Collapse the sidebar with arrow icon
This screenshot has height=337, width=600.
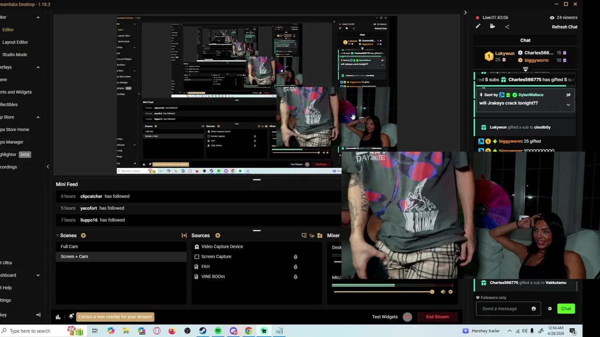tap(38, 315)
